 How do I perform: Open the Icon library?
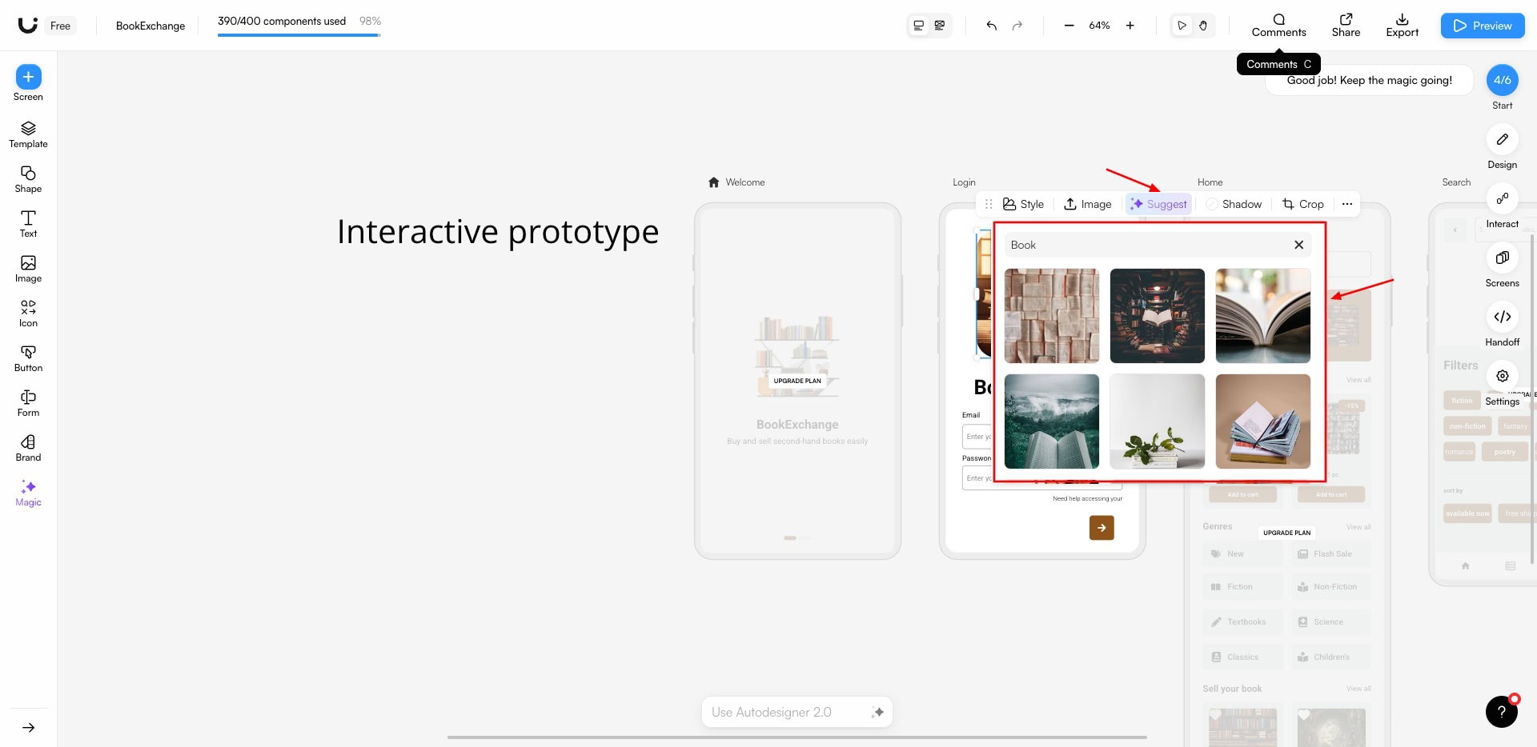pos(28,314)
